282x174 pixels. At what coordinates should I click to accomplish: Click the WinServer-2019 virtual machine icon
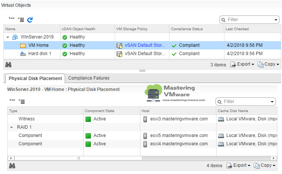15,37
